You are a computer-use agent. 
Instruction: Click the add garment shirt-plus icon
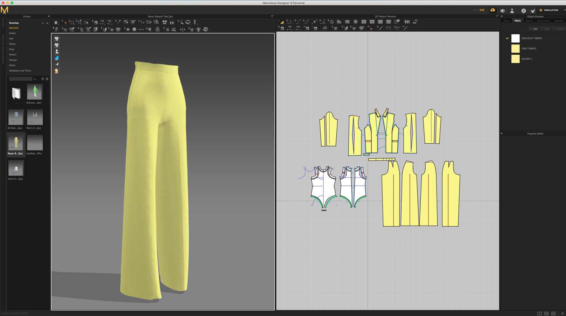(533, 11)
